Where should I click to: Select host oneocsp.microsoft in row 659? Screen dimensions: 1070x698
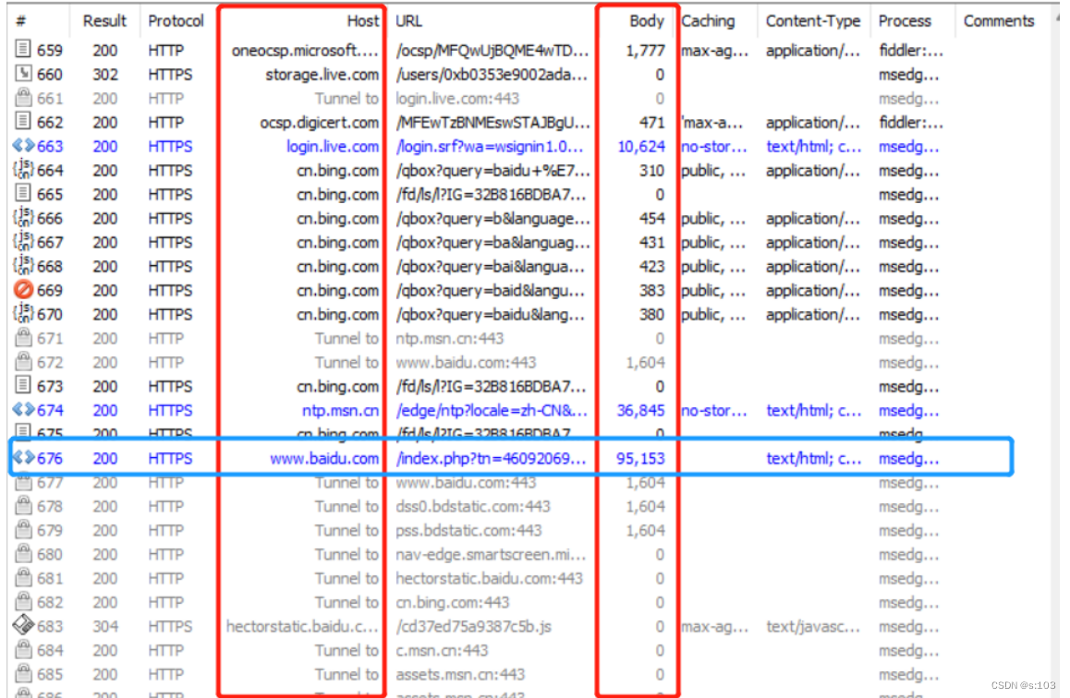(x=304, y=50)
